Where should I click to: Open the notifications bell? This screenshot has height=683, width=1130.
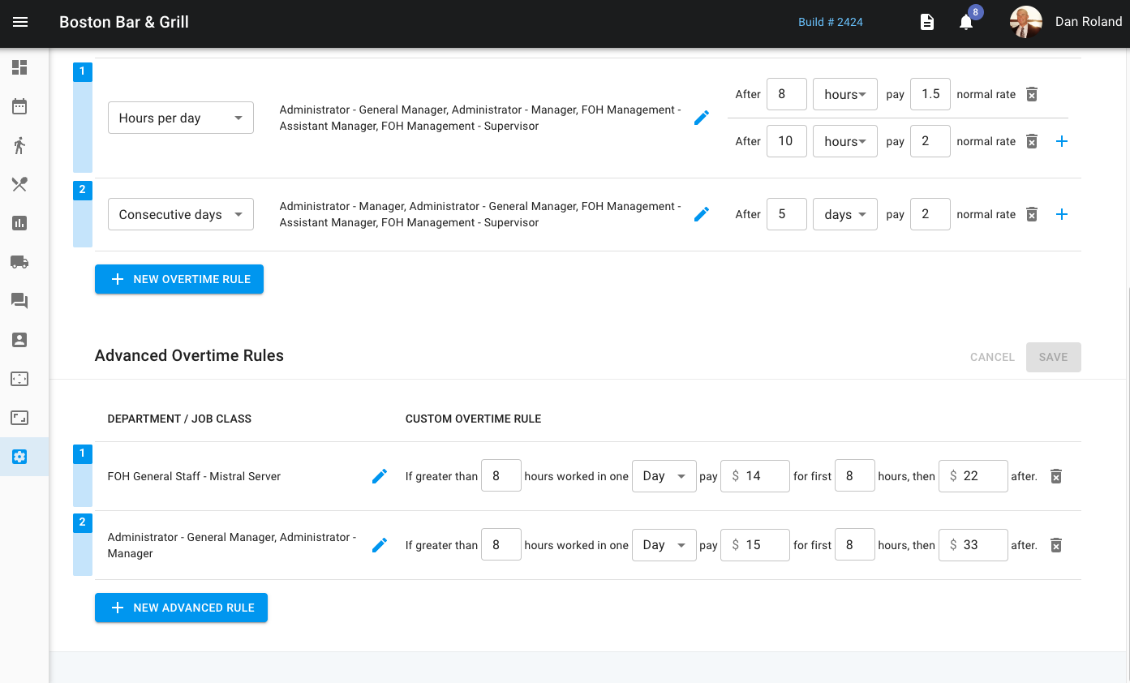tap(965, 22)
